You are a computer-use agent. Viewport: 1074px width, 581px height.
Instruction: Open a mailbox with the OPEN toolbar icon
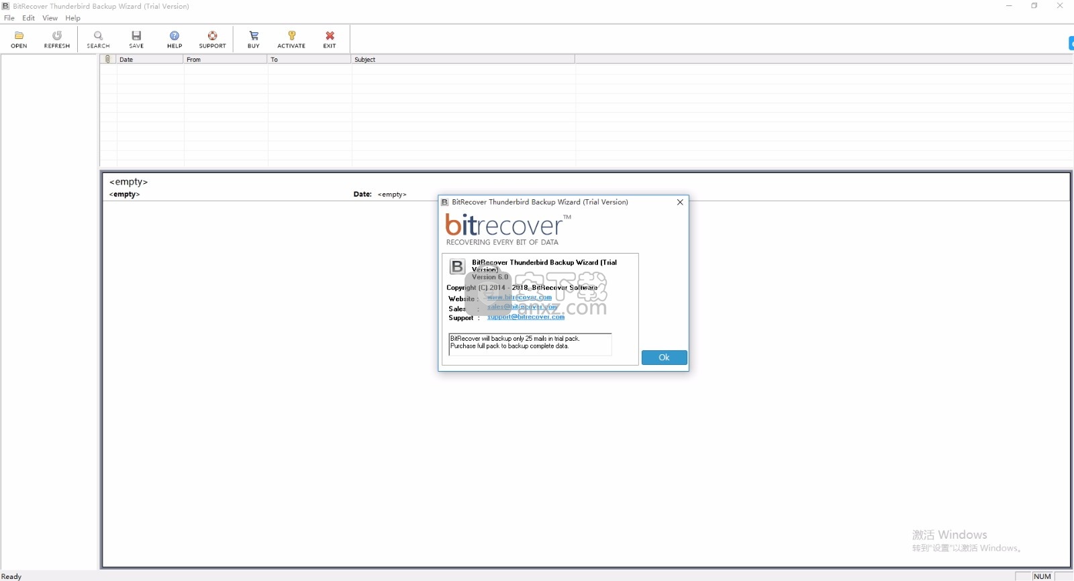pyautogui.click(x=19, y=39)
